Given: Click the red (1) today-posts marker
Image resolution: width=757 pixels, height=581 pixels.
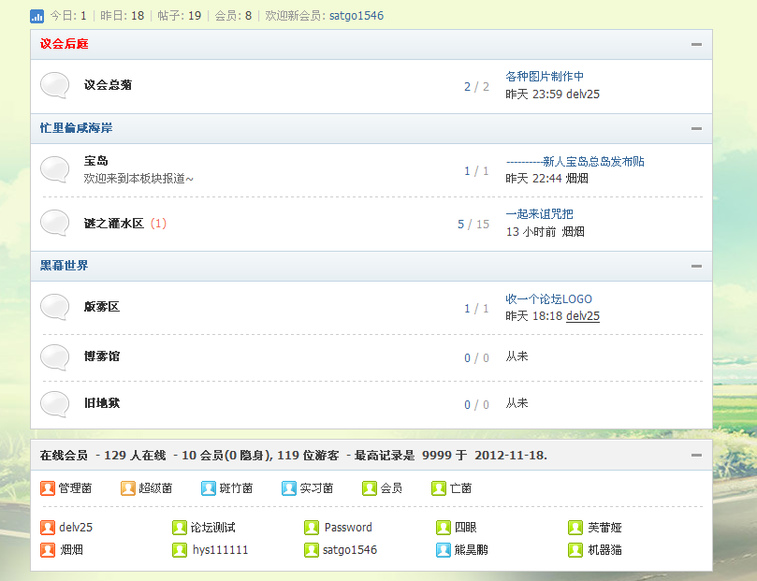Looking at the screenshot, I should coord(158,224).
